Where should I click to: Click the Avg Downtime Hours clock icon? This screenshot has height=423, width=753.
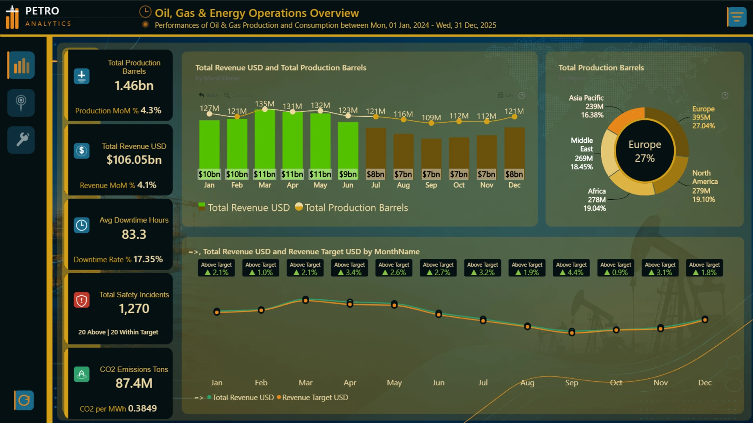click(82, 225)
